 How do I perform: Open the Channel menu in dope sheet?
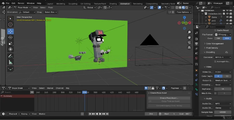tap(59, 88)
